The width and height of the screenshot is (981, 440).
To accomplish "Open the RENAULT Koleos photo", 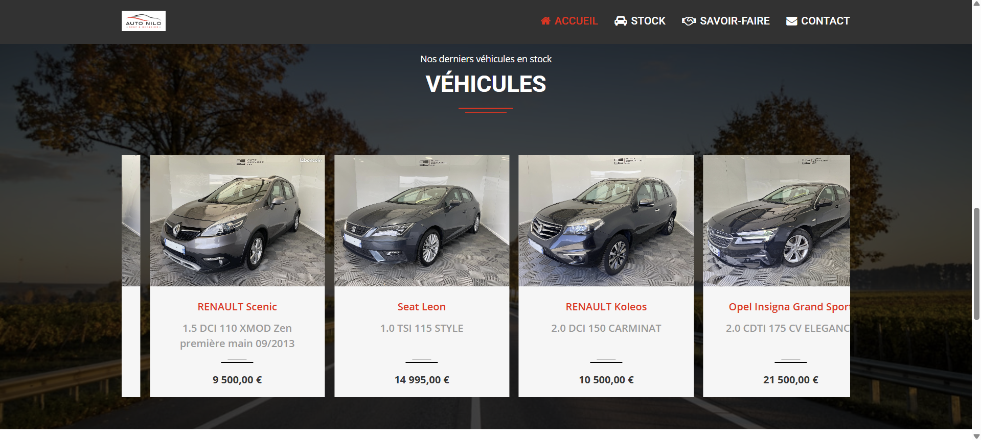I will (606, 221).
